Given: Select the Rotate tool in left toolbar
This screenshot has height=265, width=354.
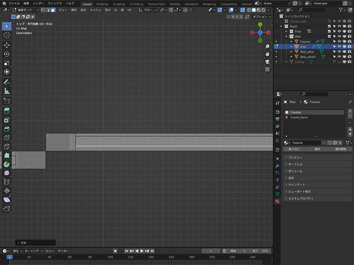Looking at the screenshot, I should pyautogui.click(x=7, y=54).
